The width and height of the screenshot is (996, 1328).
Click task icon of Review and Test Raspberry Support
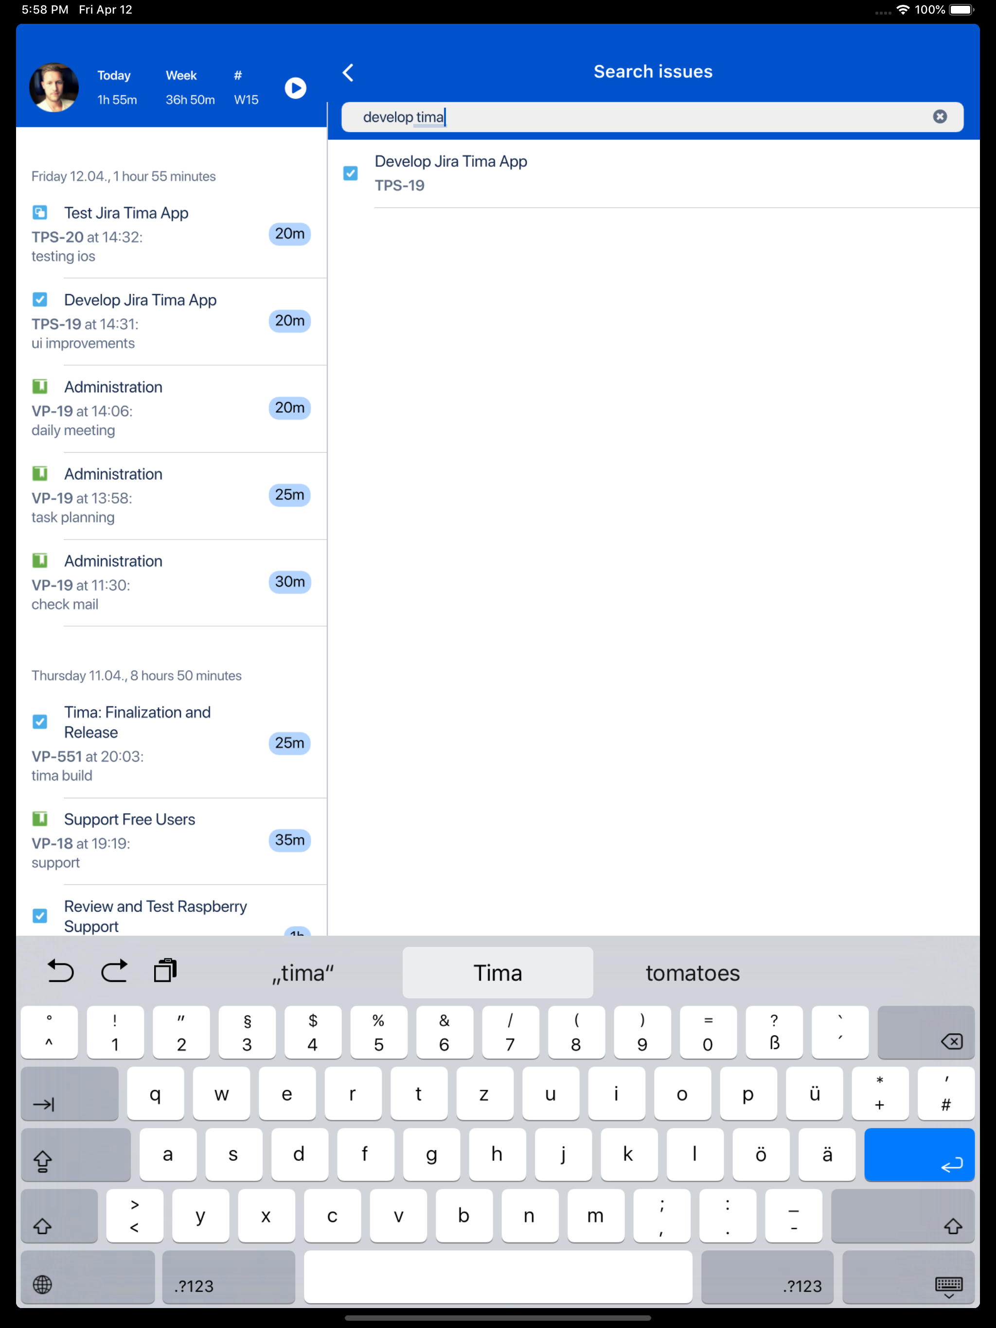[x=40, y=915]
